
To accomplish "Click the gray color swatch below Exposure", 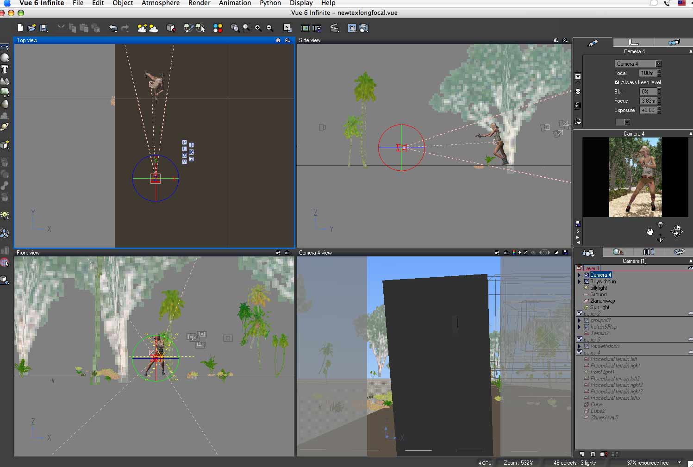I will pyautogui.click(x=620, y=122).
